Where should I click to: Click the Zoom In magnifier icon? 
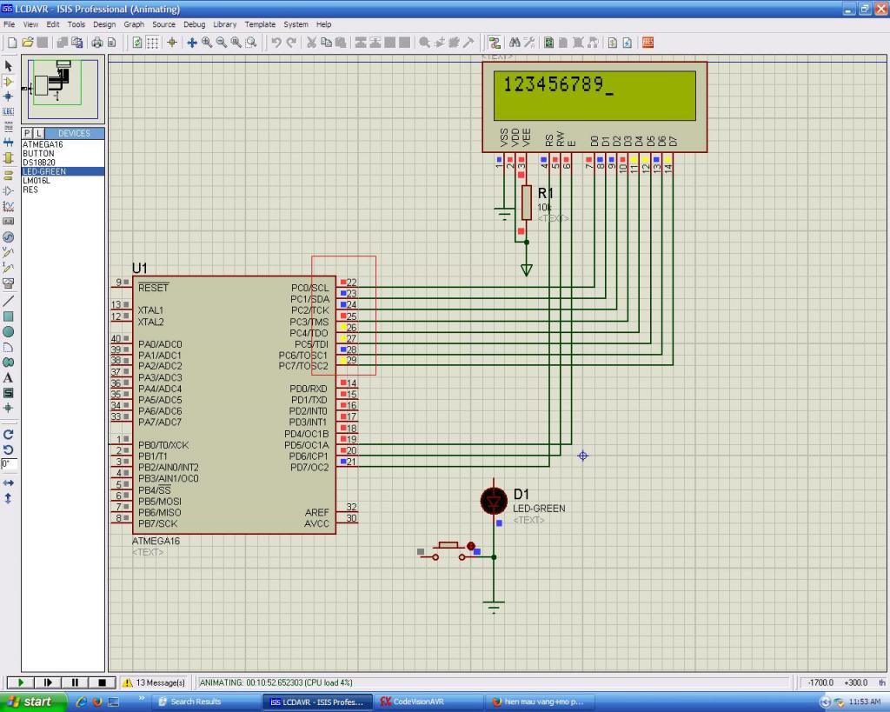coord(207,42)
